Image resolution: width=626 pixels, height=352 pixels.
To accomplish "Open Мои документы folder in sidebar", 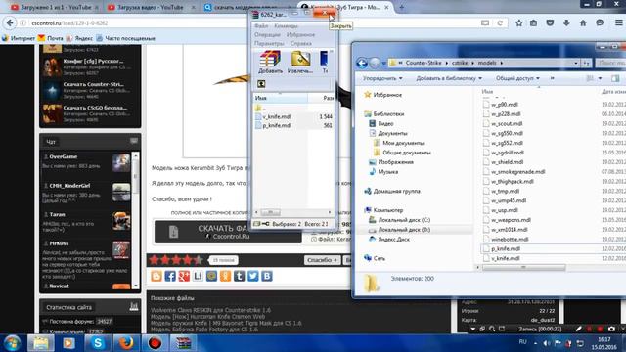I will point(399,143).
